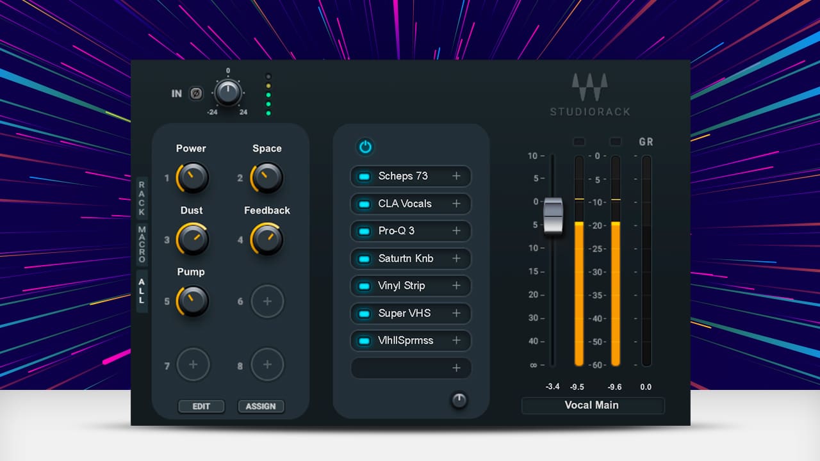Toggle the plugin chain power button
This screenshot has width=820, height=461.
[x=365, y=147]
